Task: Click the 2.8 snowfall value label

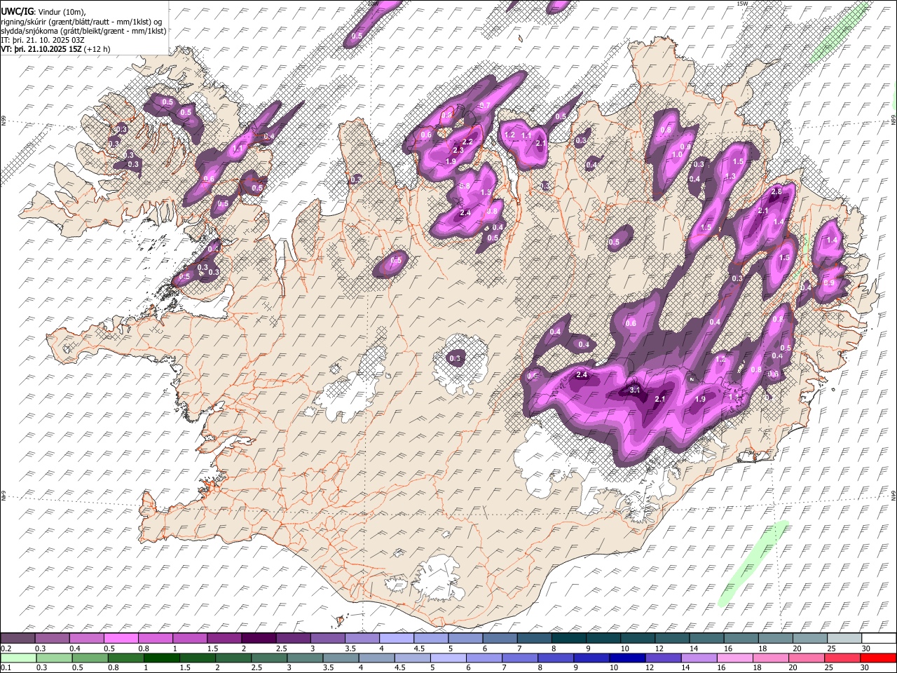Action: (x=776, y=192)
